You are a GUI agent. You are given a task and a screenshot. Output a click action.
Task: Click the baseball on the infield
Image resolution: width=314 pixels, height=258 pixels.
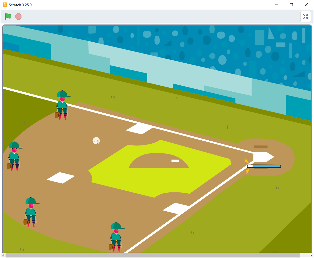(96, 141)
